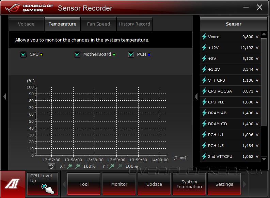
Task: Close the Sensor Recorder window
Action: click(x=259, y=7)
